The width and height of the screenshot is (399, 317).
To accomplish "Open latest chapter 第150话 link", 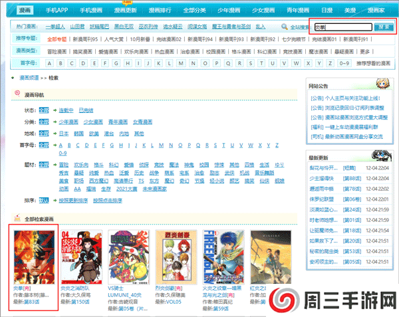I will pyautogui.click(x=82, y=302).
